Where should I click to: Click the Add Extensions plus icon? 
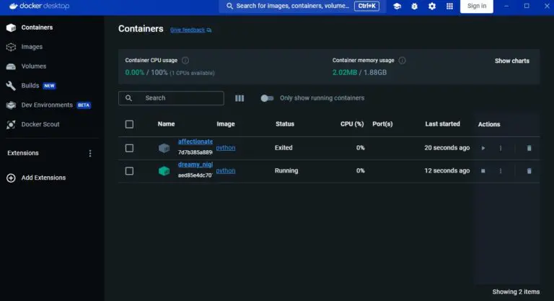pyautogui.click(x=11, y=178)
